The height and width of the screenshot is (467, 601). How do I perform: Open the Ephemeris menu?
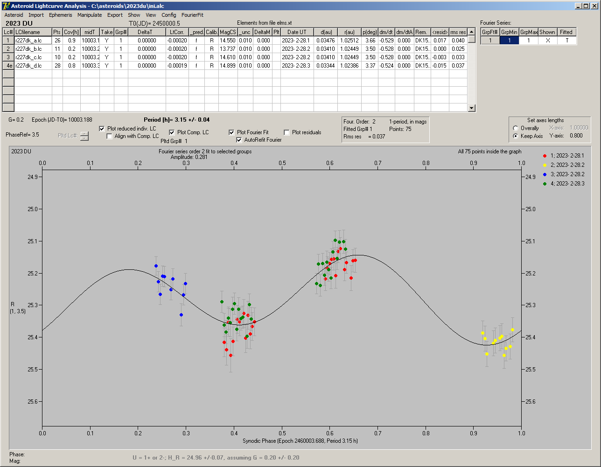(61, 15)
